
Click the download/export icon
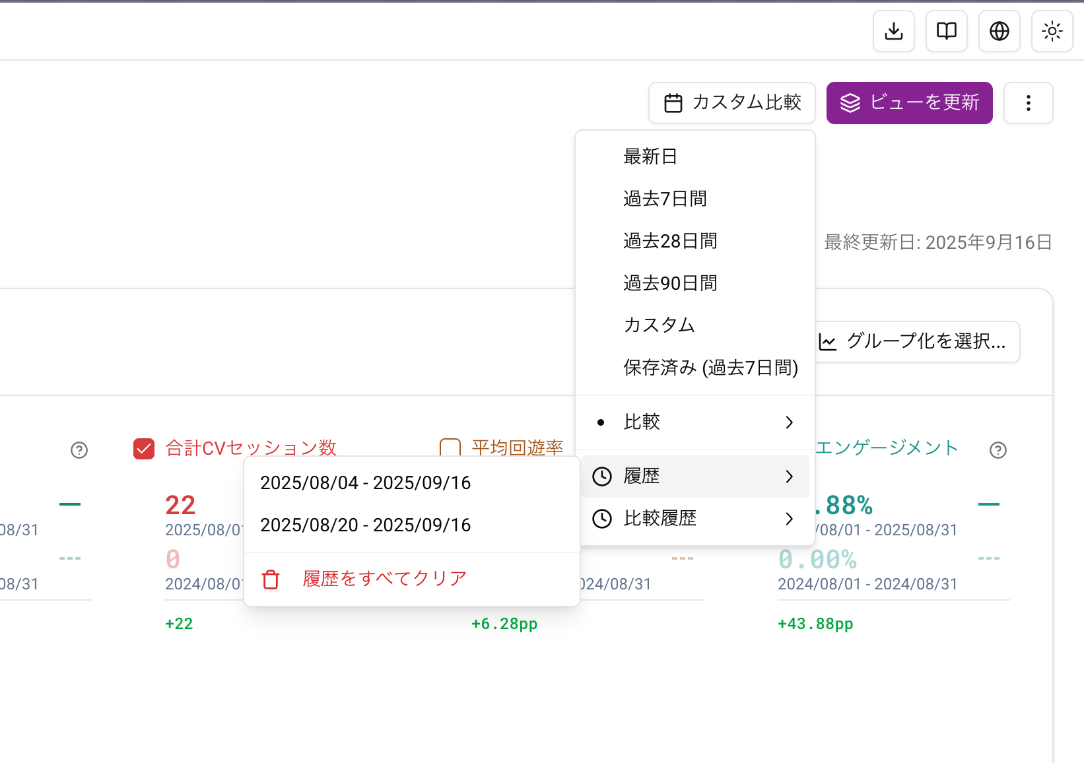point(893,30)
